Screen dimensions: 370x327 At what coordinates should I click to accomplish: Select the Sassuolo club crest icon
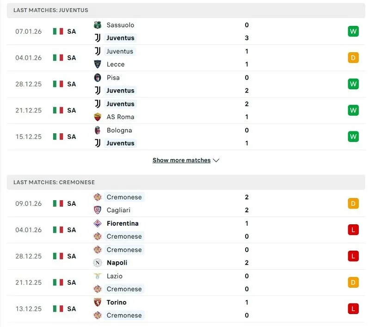[97, 25]
